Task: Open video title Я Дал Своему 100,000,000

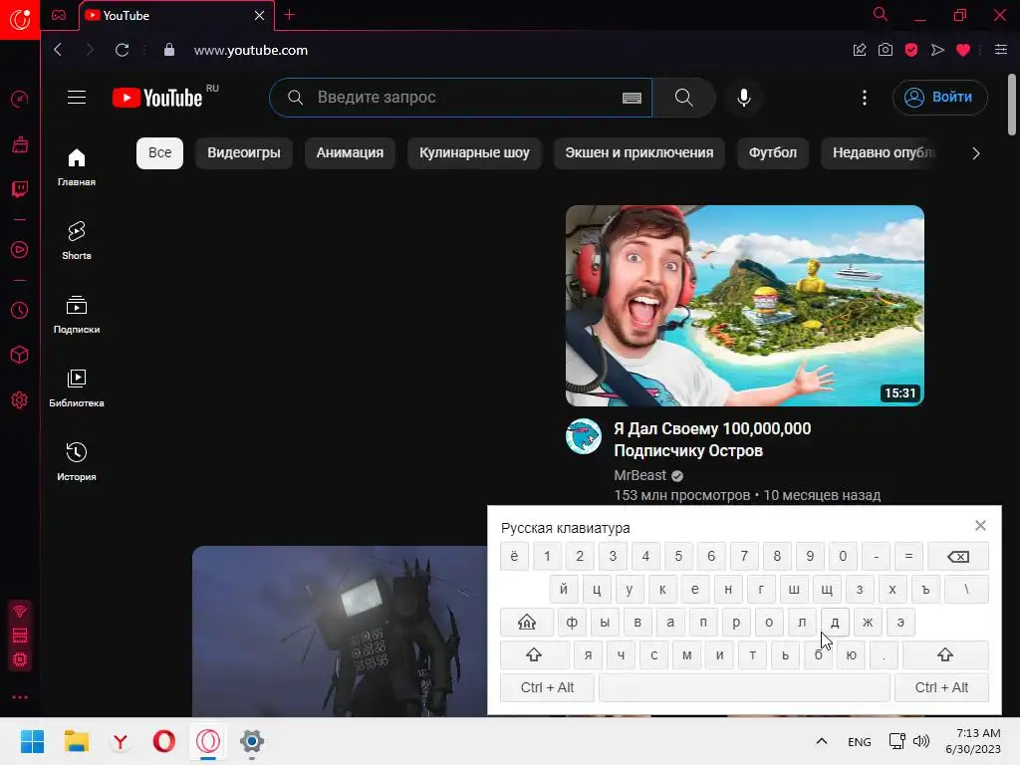Action: [712, 439]
